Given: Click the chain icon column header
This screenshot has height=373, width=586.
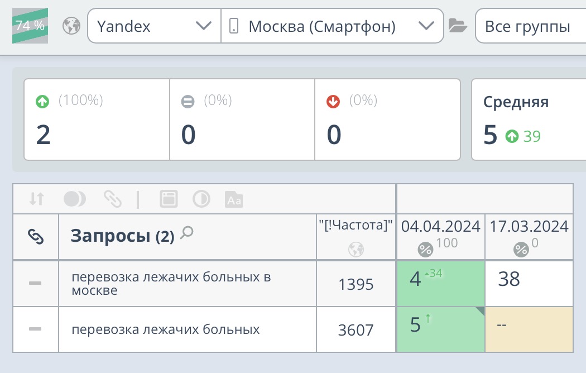Looking at the screenshot, I should pos(36,237).
